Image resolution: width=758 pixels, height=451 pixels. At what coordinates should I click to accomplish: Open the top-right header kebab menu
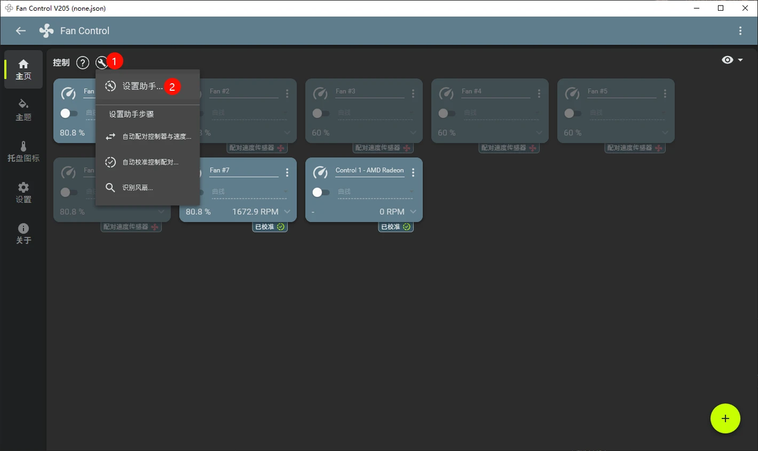[x=740, y=31]
